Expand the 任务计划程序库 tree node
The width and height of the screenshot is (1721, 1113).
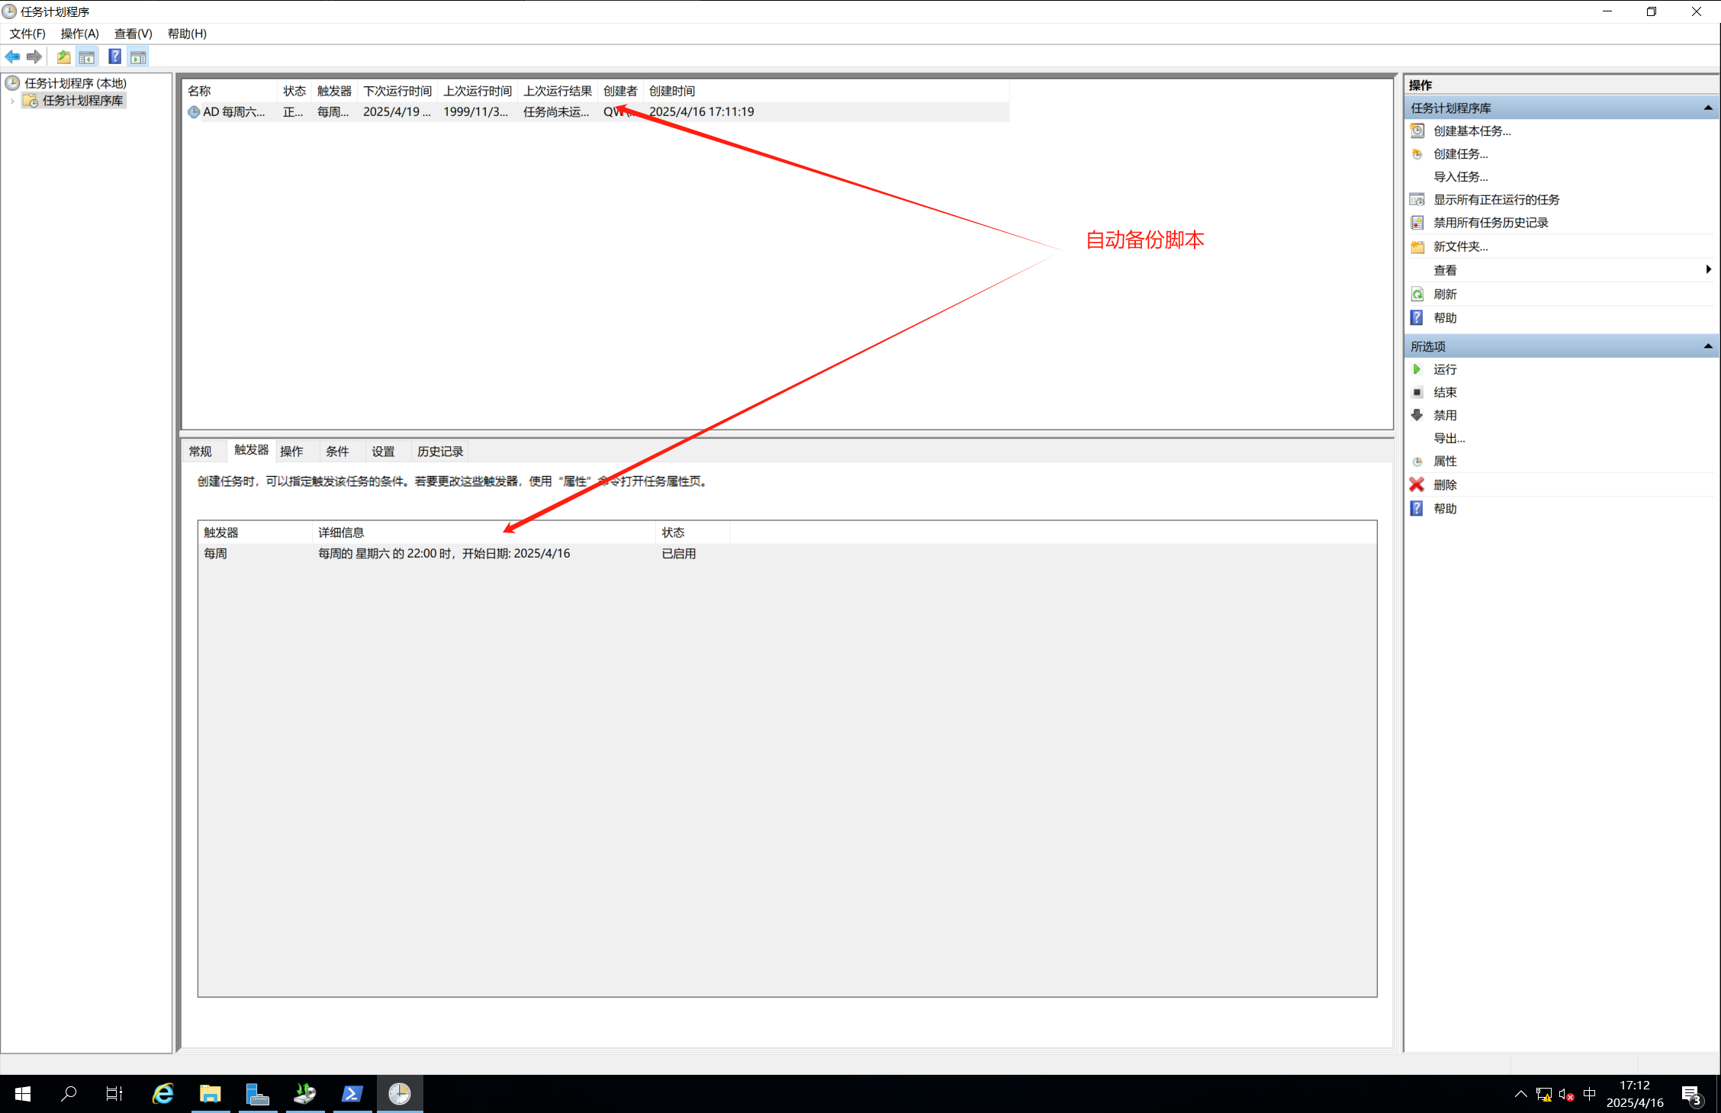12,101
